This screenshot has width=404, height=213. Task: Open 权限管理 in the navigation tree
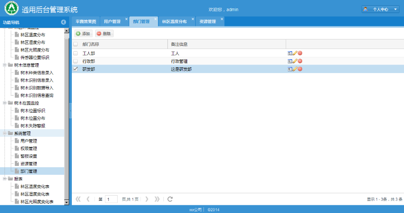[29, 148]
